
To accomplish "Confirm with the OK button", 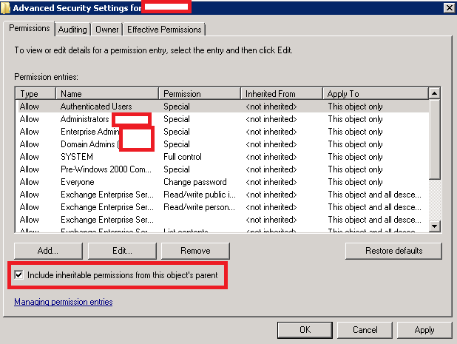I will point(305,329).
